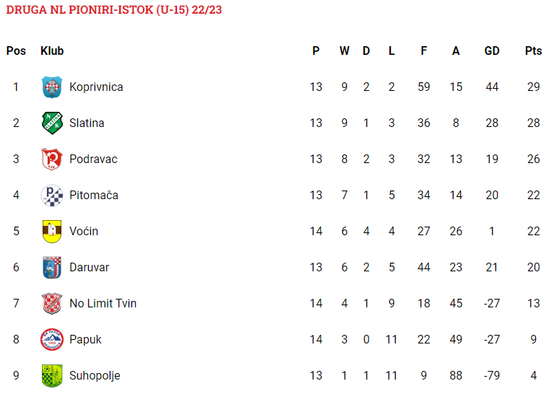Click the Druga NL Pioniri-Istok title
The width and height of the screenshot is (554, 394).
click(114, 10)
